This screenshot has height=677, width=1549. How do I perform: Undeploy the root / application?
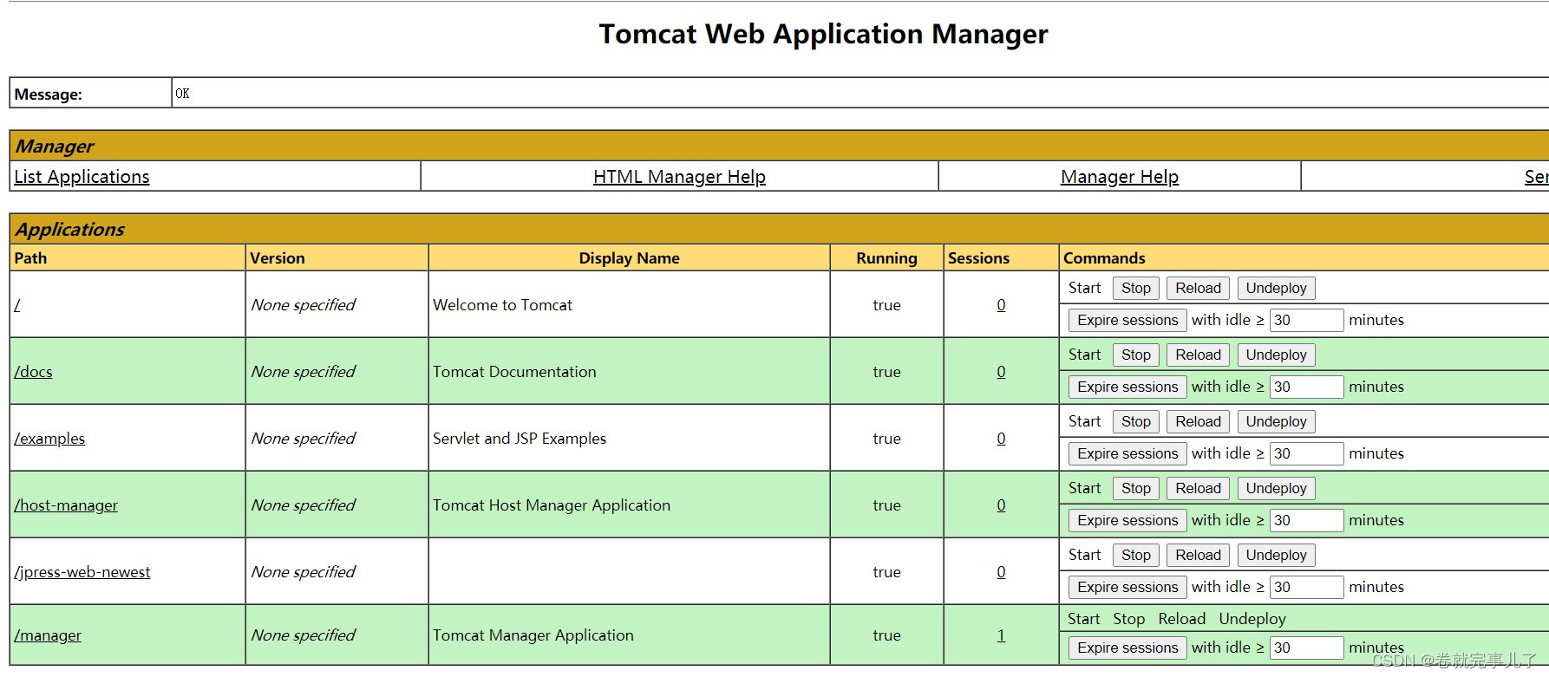pos(1276,289)
